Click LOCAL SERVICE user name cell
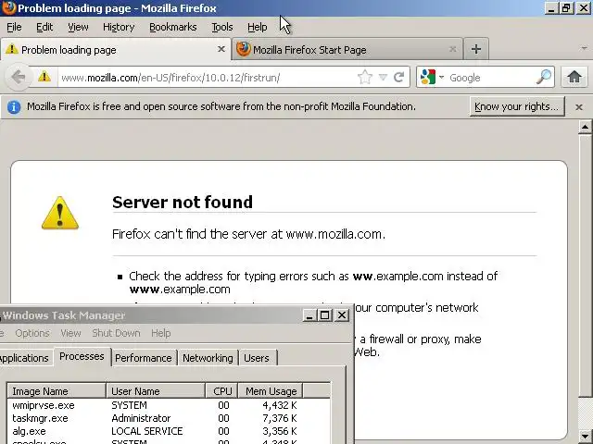 coord(146,431)
